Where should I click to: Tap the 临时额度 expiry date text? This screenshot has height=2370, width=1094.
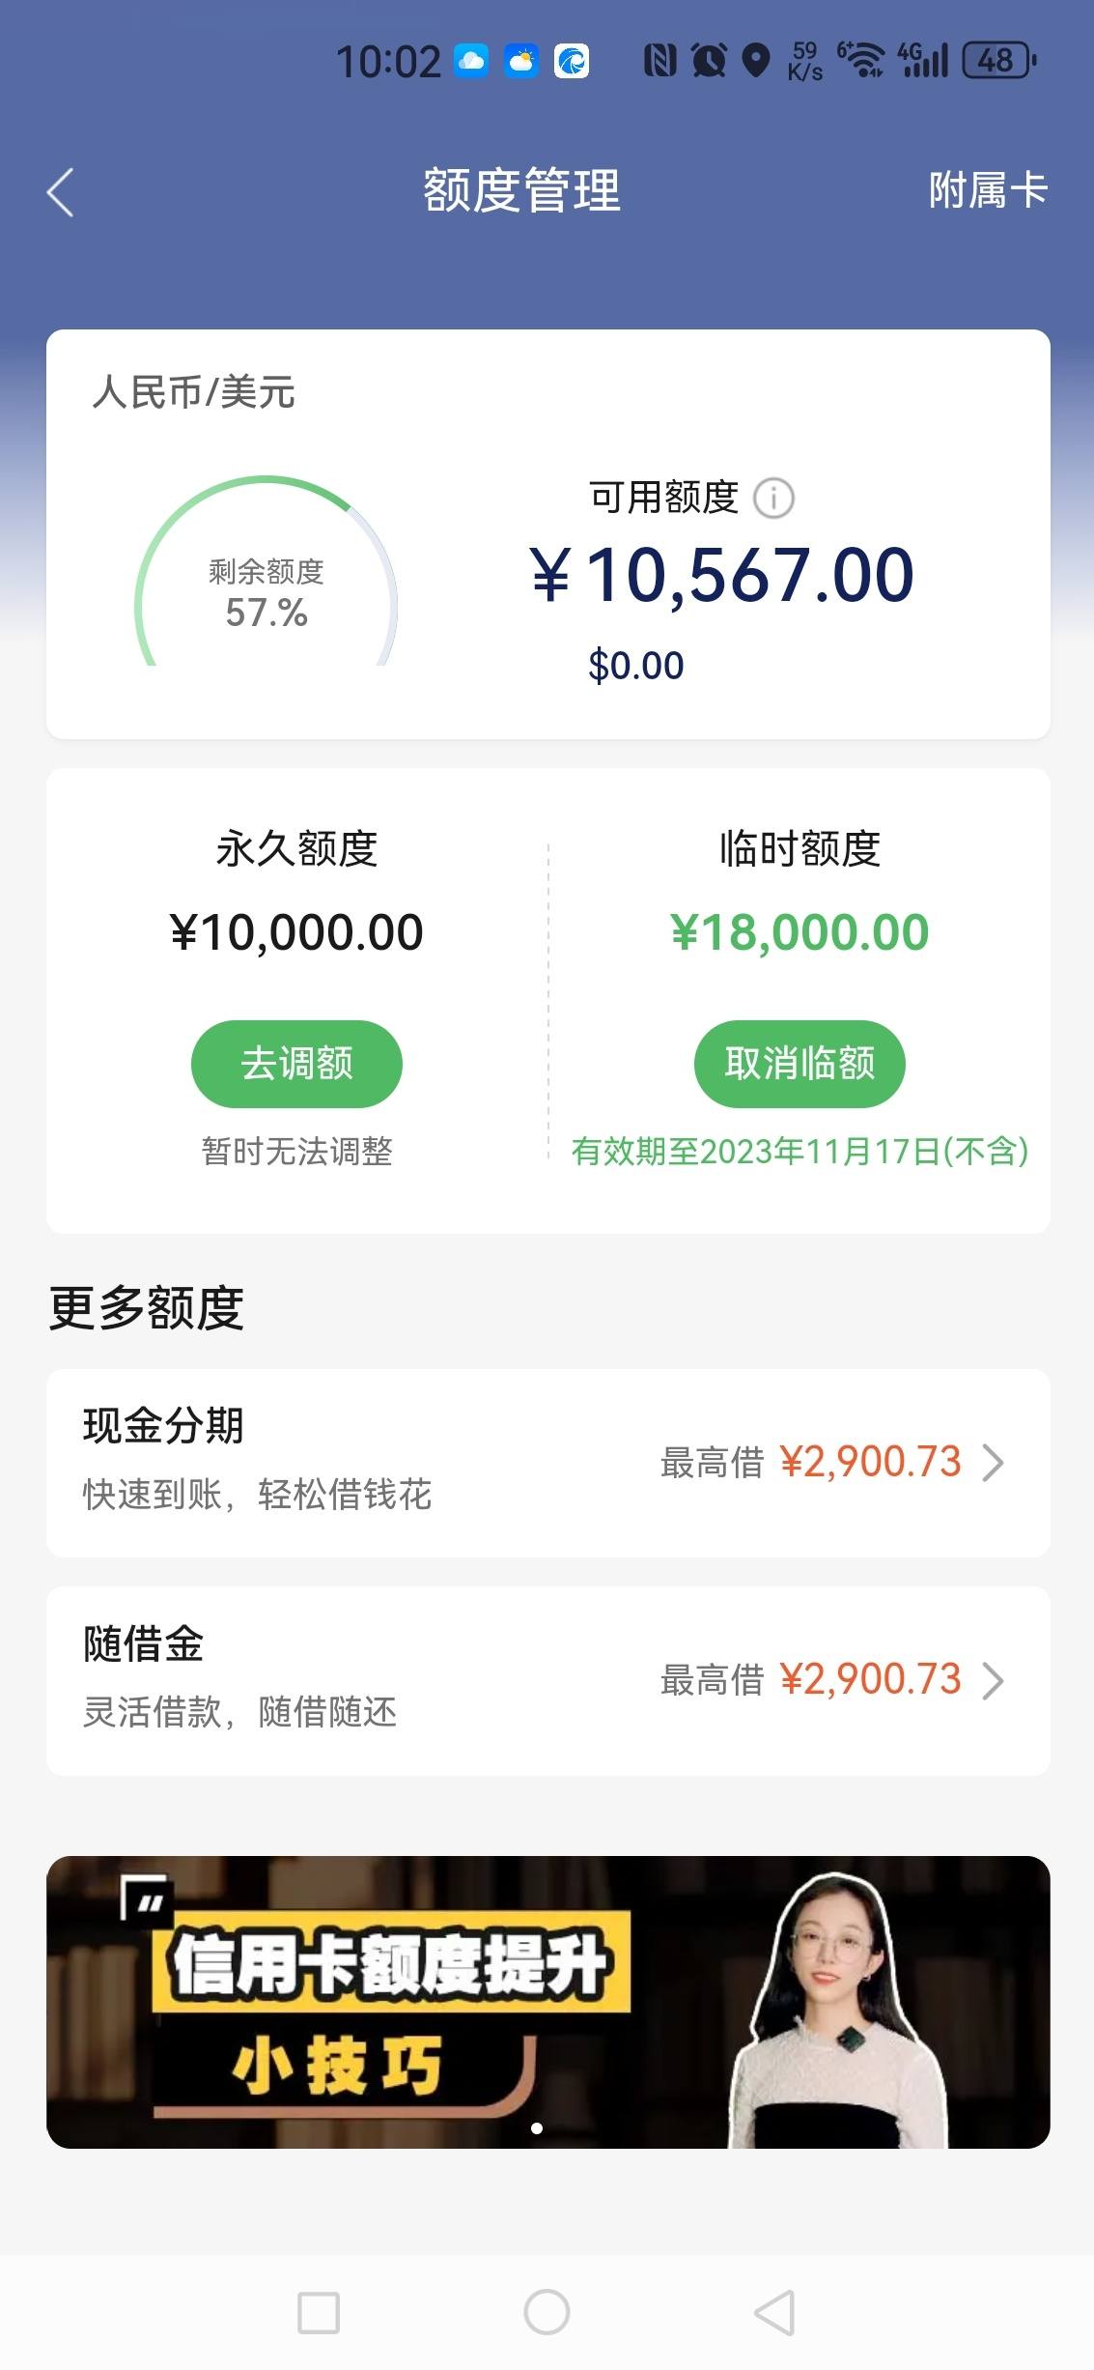(799, 1152)
